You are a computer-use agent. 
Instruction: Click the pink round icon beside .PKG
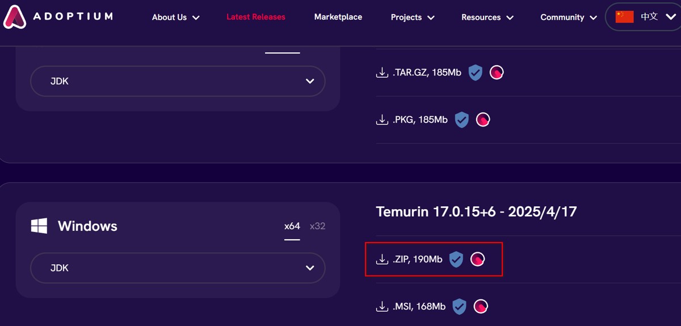[483, 120]
